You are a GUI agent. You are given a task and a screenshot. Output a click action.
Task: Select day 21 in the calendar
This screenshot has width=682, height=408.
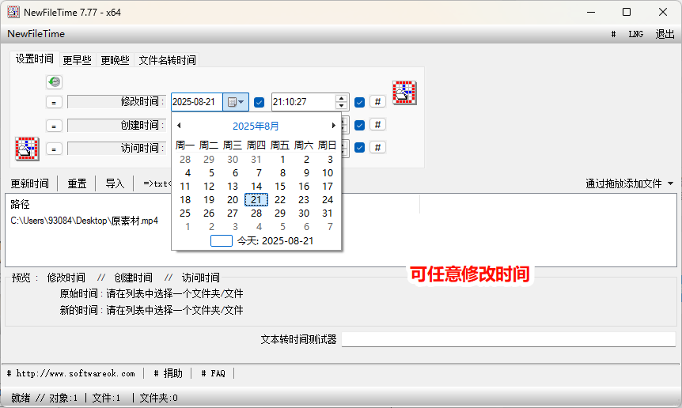256,200
